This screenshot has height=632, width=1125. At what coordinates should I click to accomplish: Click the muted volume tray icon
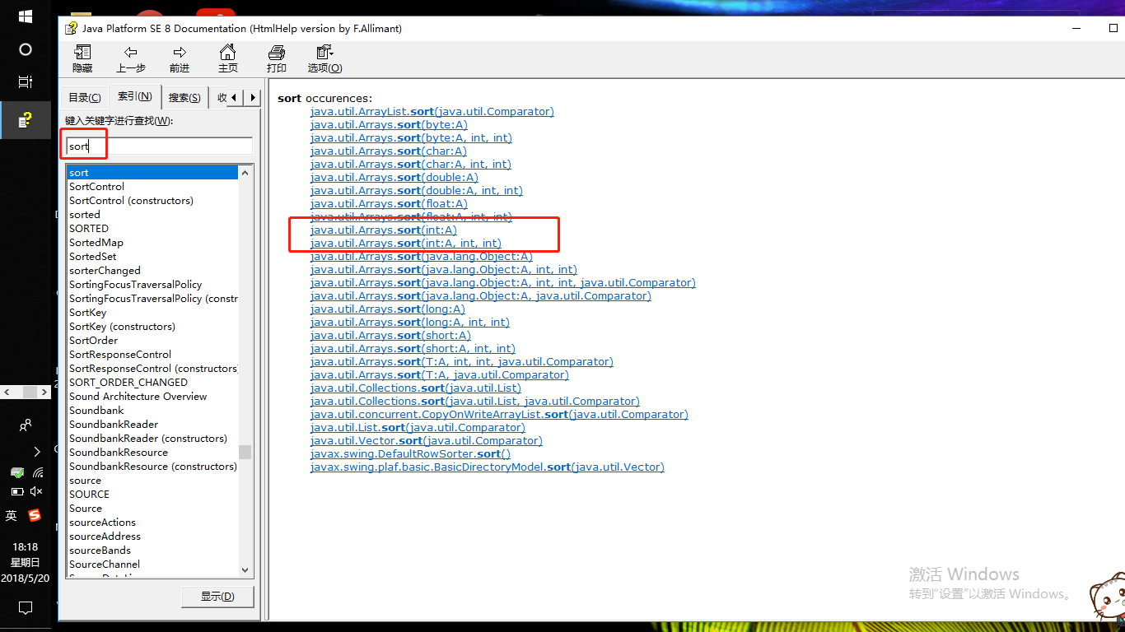(36, 491)
